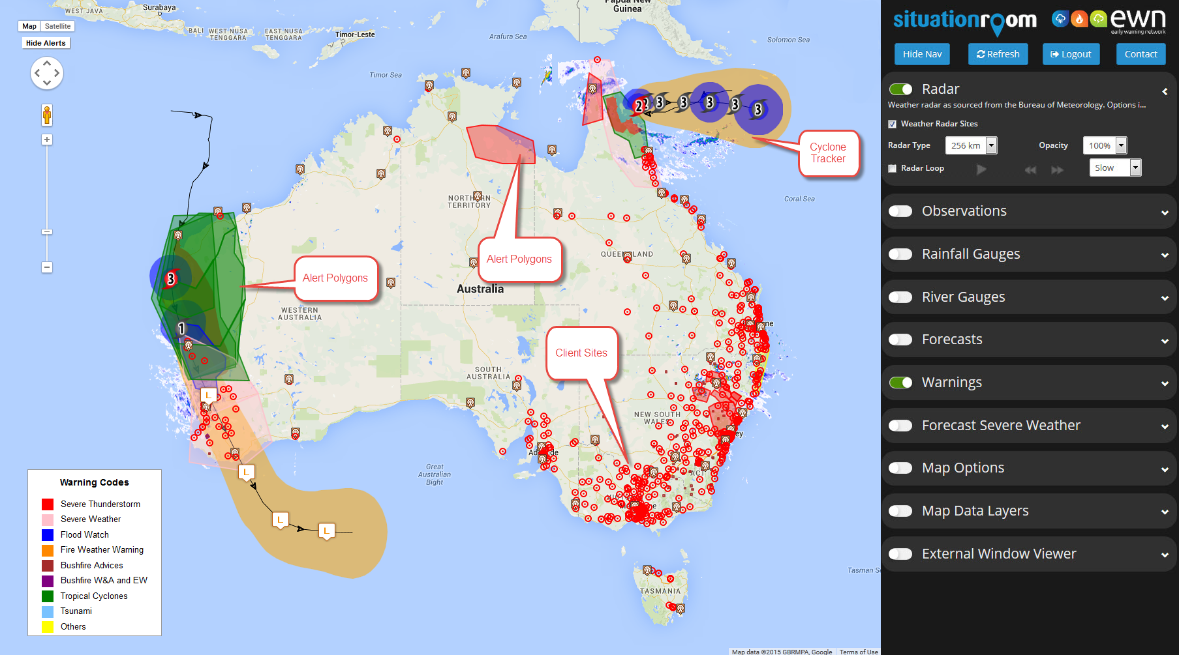Switch to Satellite view tab
The height and width of the screenshot is (655, 1179).
coord(57,26)
